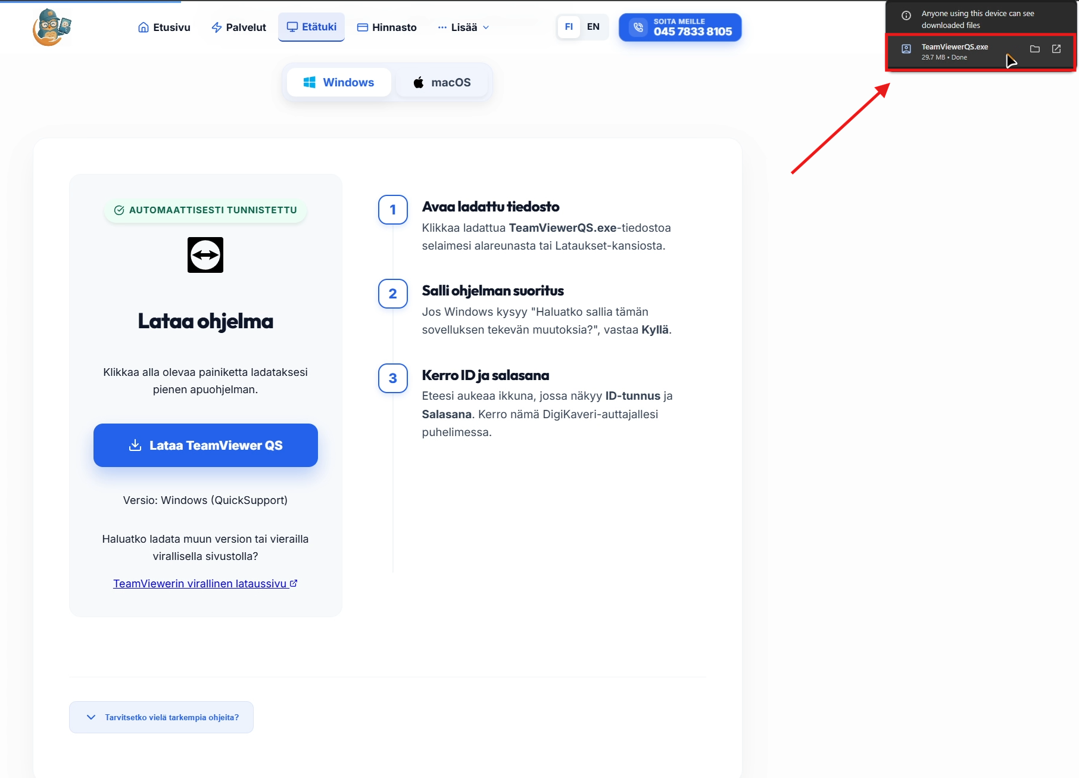Click the DigiKaveri mascot logo
The width and height of the screenshot is (1079, 778).
click(52, 27)
